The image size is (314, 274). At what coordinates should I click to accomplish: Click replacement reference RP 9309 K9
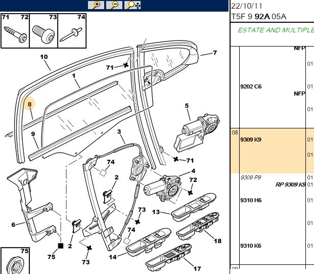(290, 185)
